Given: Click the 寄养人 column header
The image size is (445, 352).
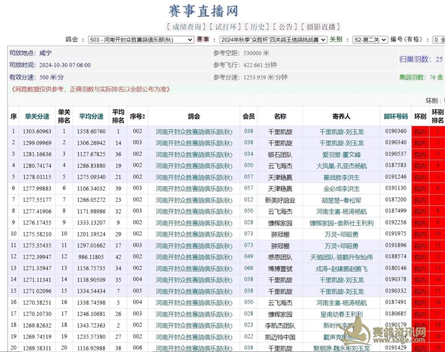Looking at the screenshot, I should click(x=341, y=117).
